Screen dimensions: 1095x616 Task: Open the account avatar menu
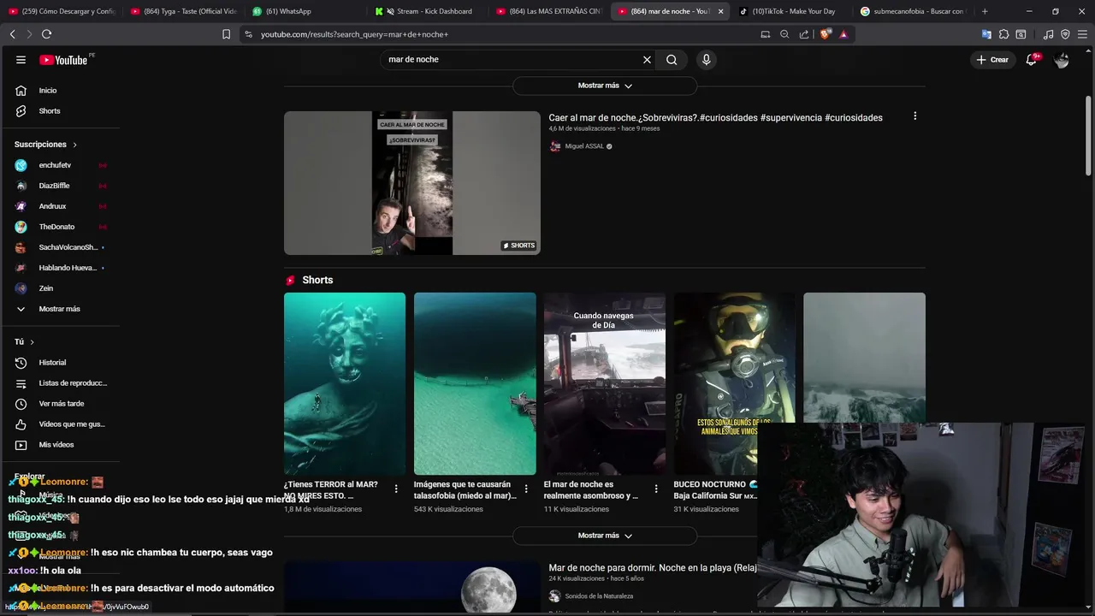pos(1062,60)
